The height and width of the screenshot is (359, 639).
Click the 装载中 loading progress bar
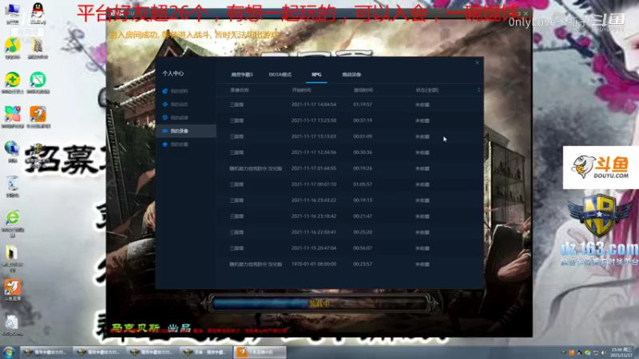coord(320,303)
